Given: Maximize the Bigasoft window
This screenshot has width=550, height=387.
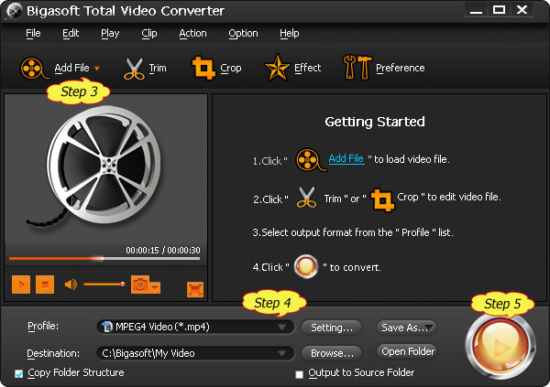Looking at the screenshot, I should tap(499, 10).
